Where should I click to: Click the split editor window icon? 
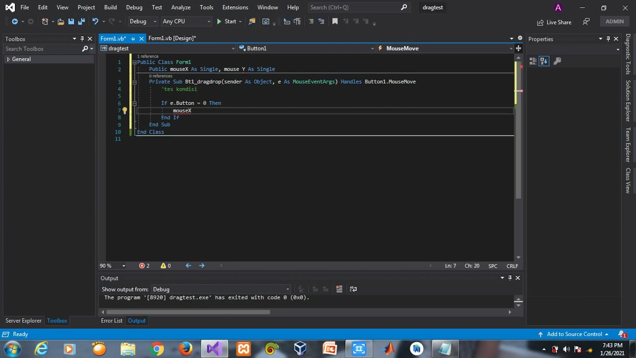tap(518, 48)
